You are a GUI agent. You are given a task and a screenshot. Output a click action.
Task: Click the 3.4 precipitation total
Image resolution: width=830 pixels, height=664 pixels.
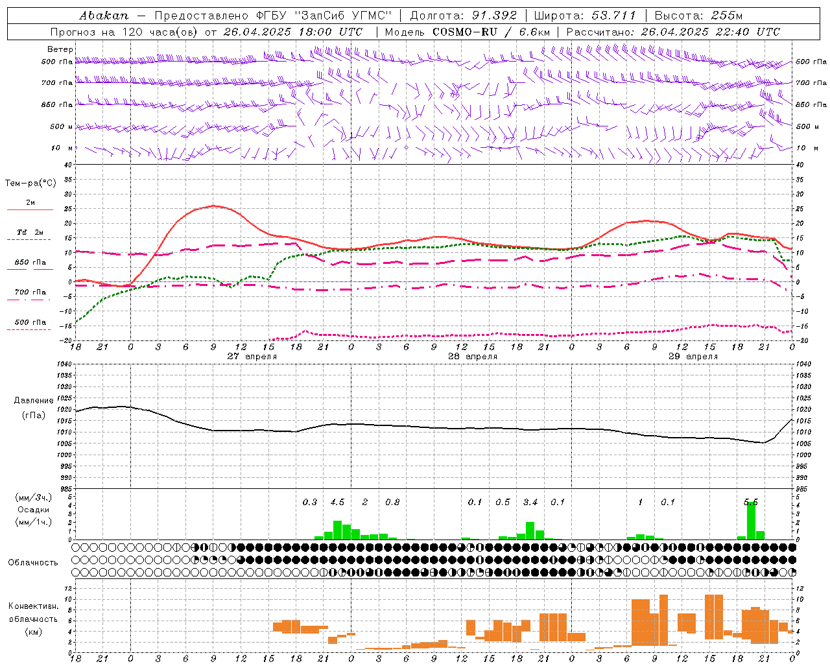point(530,502)
